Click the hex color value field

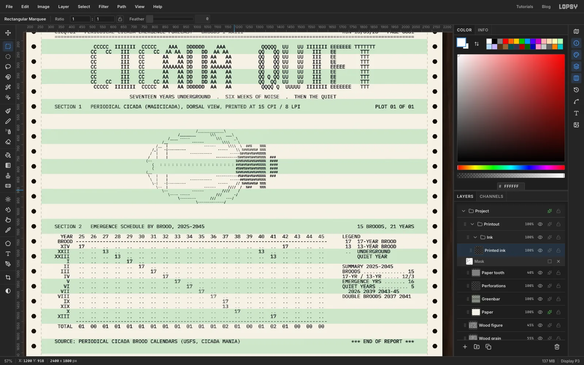pos(511,186)
